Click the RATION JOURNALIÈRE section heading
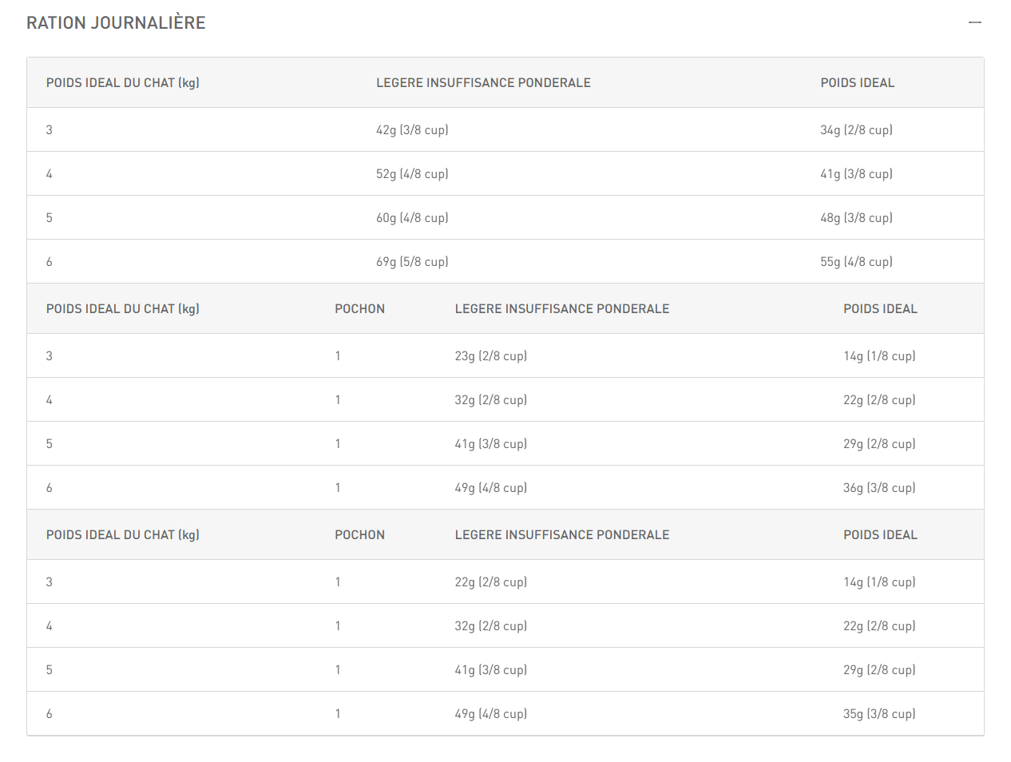This screenshot has width=1011, height=762. 116,22
